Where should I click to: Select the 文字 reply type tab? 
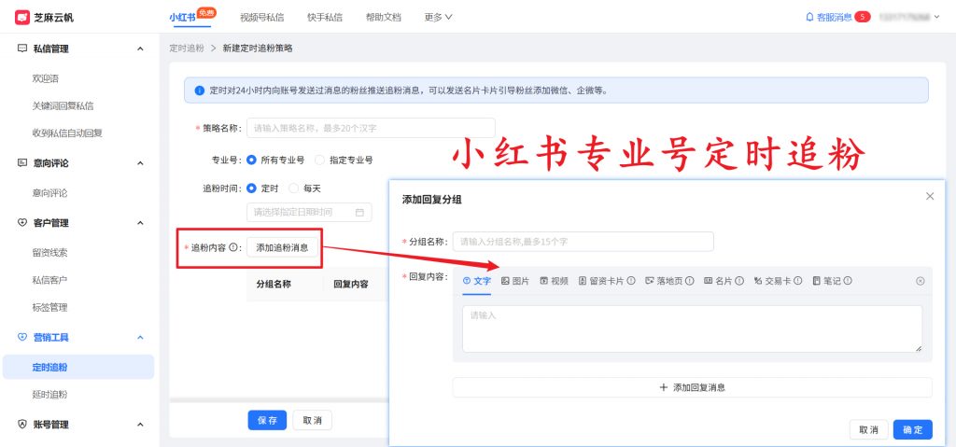[x=477, y=281]
